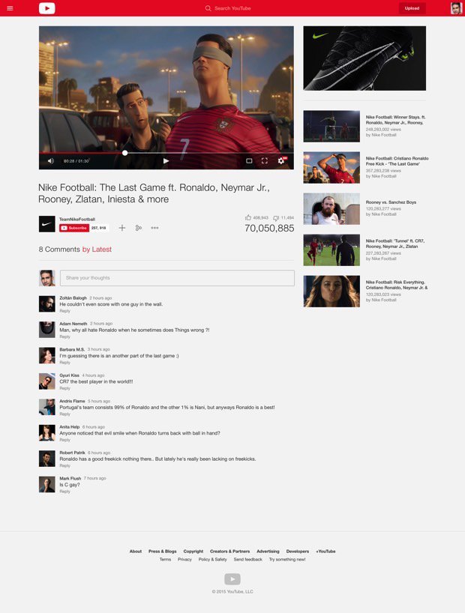465x613 pixels.
Task: Open the Terms footer link
Action: pos(165,560)
